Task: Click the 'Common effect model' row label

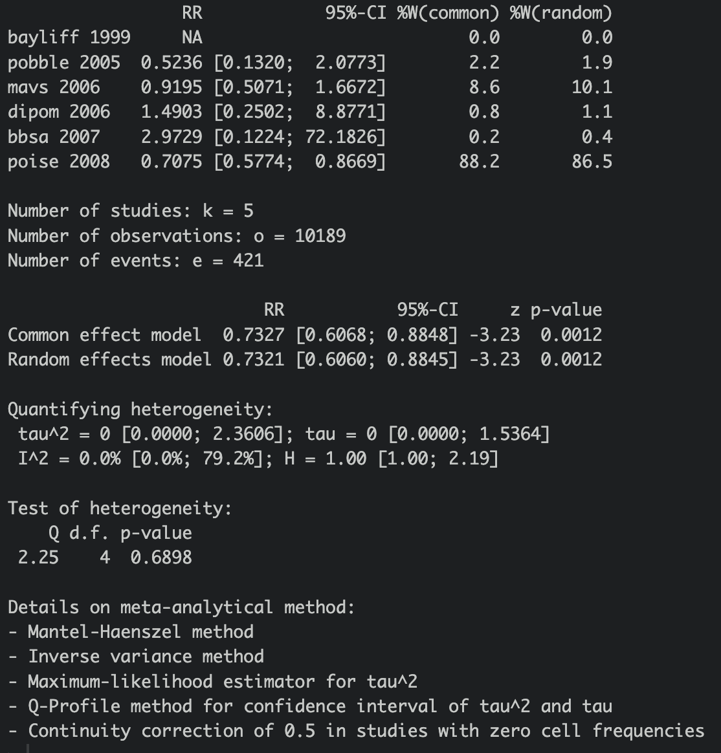Action: 105,334
